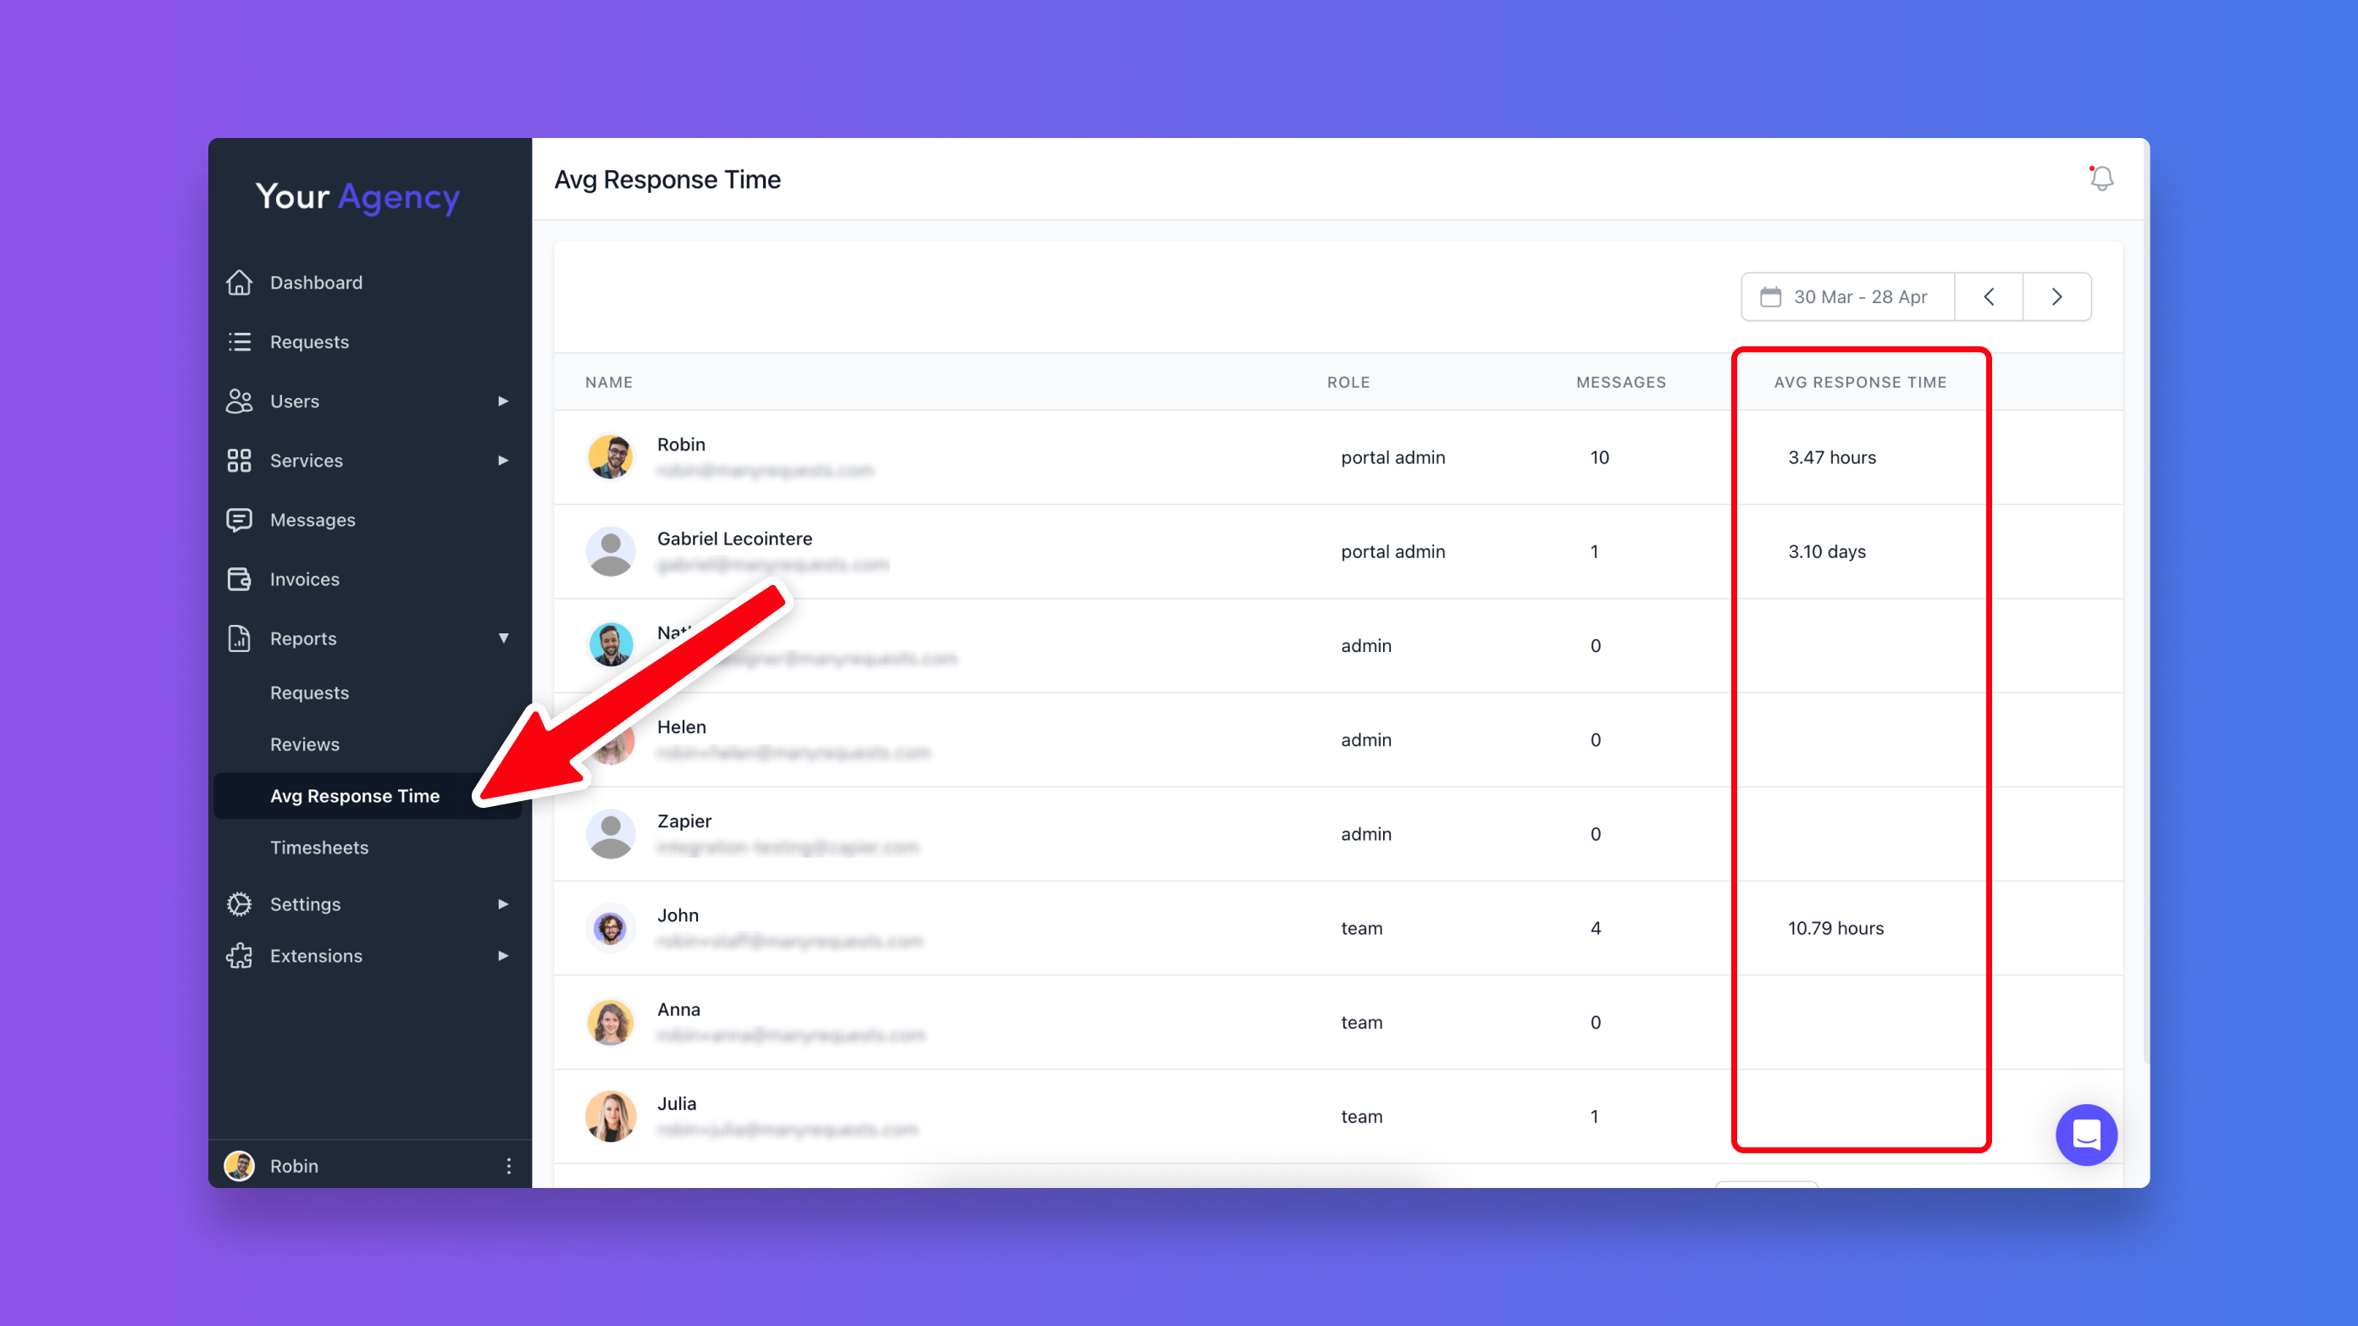Click the Dashboard home icon

(239, 283)
